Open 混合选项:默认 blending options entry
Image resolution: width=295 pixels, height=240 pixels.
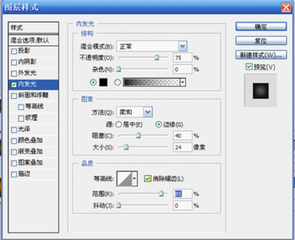pyautogui.click(x=34, y=40)
